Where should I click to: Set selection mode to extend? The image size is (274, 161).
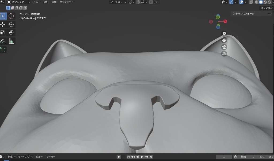point(12,8)
